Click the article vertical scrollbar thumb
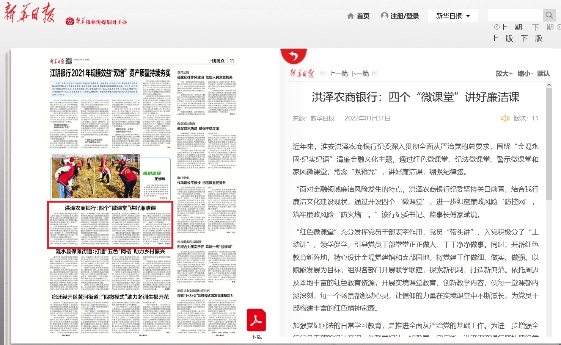The image size is (561, 345). click(x=549, y=145)
